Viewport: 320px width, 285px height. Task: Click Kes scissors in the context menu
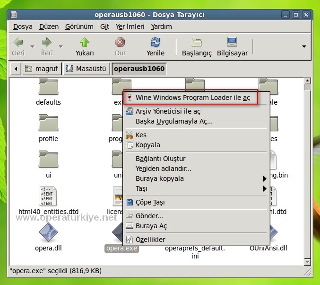(196, 135)
